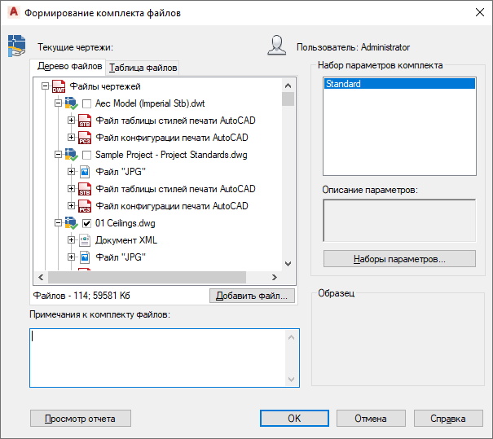Screen dimensions: 493x439
Task: Click the JPG file icon under Sample Project
Action: coord(84,172)
